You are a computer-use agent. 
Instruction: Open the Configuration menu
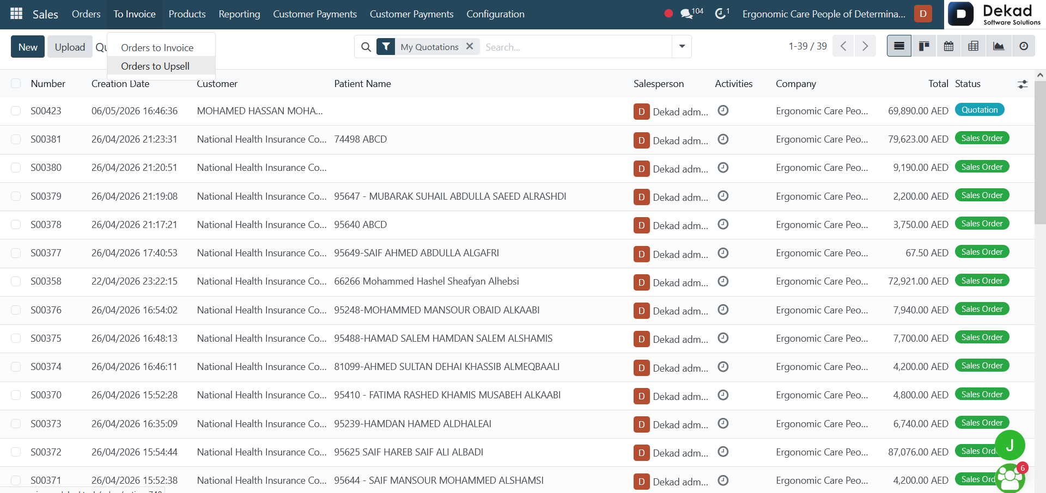pos(495,14)
